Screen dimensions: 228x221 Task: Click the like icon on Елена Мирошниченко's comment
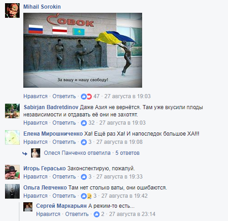[x=84, y=142]
